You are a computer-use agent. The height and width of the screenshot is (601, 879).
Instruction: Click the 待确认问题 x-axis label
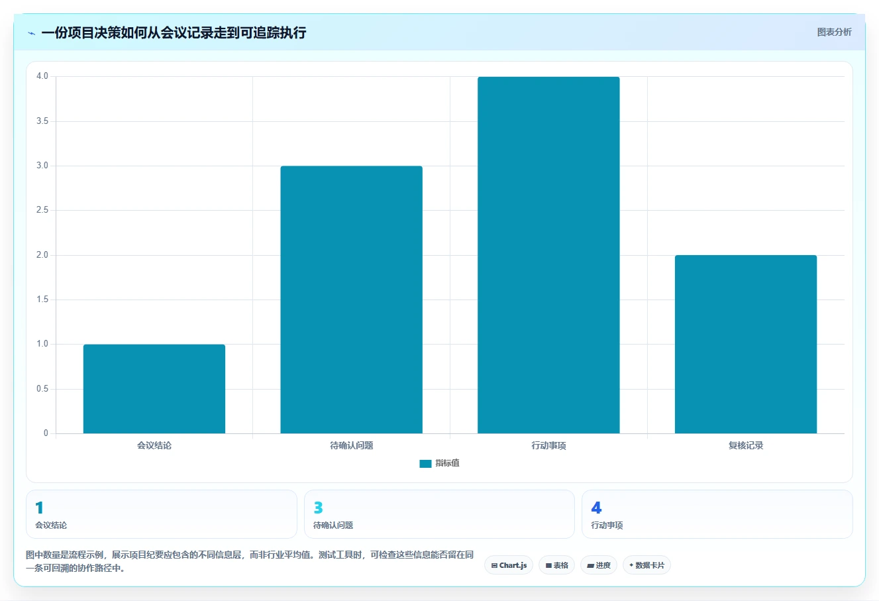pyautogui.click(x=351, y=445)
